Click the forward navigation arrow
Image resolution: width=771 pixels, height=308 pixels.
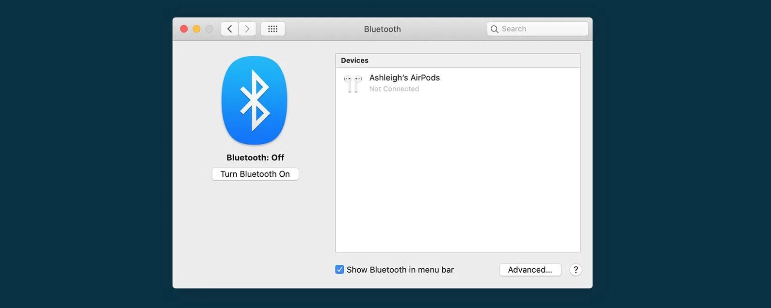[x=247, y=29]
